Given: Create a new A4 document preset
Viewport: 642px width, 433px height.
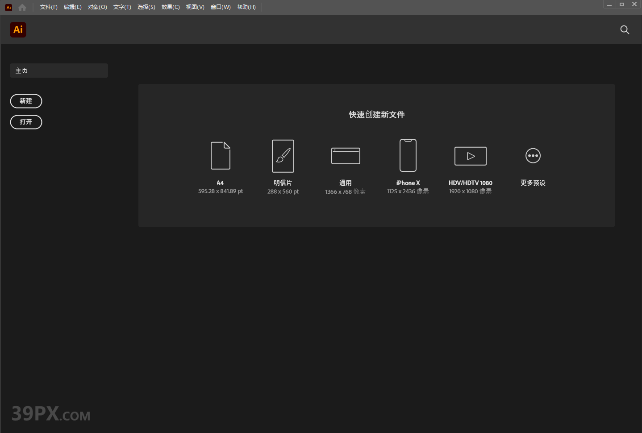Looking at the screenshot, I should click(x=221, y=156).
